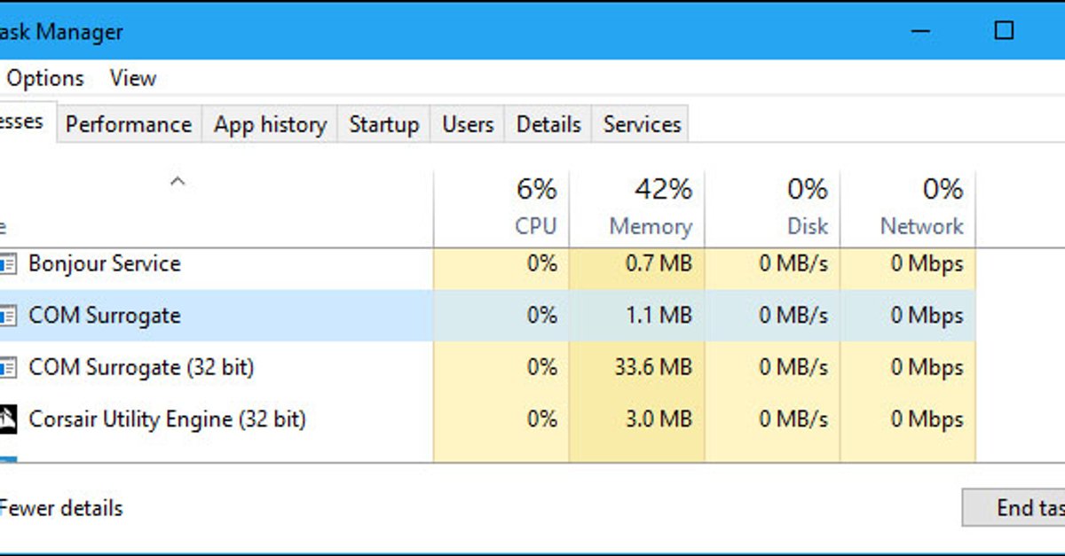This screenshot has height=556, width=1065.
Task: Click the End task button
Action: point(1014,508)
